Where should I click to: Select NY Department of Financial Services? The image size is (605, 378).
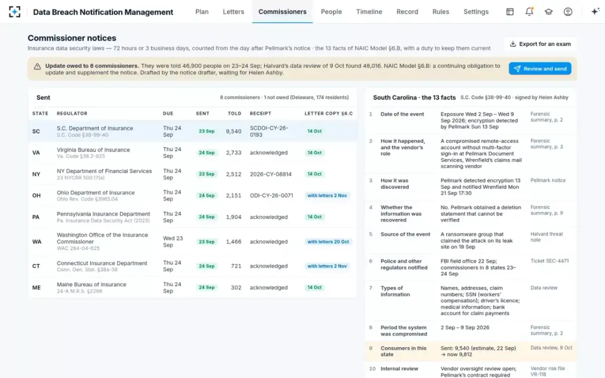192,174
